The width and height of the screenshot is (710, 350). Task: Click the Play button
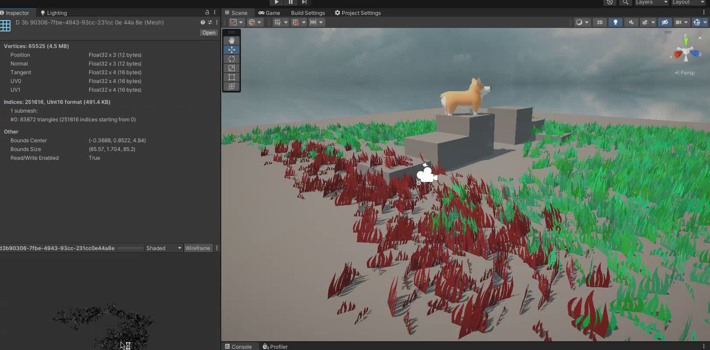[x=276, y=2]
